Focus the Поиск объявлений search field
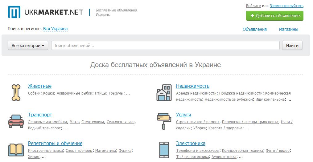This screenshot has height=162, width=313. 165,46
